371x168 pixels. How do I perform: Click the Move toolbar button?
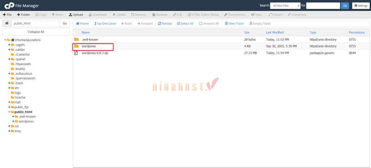click(x=58, y=15)
